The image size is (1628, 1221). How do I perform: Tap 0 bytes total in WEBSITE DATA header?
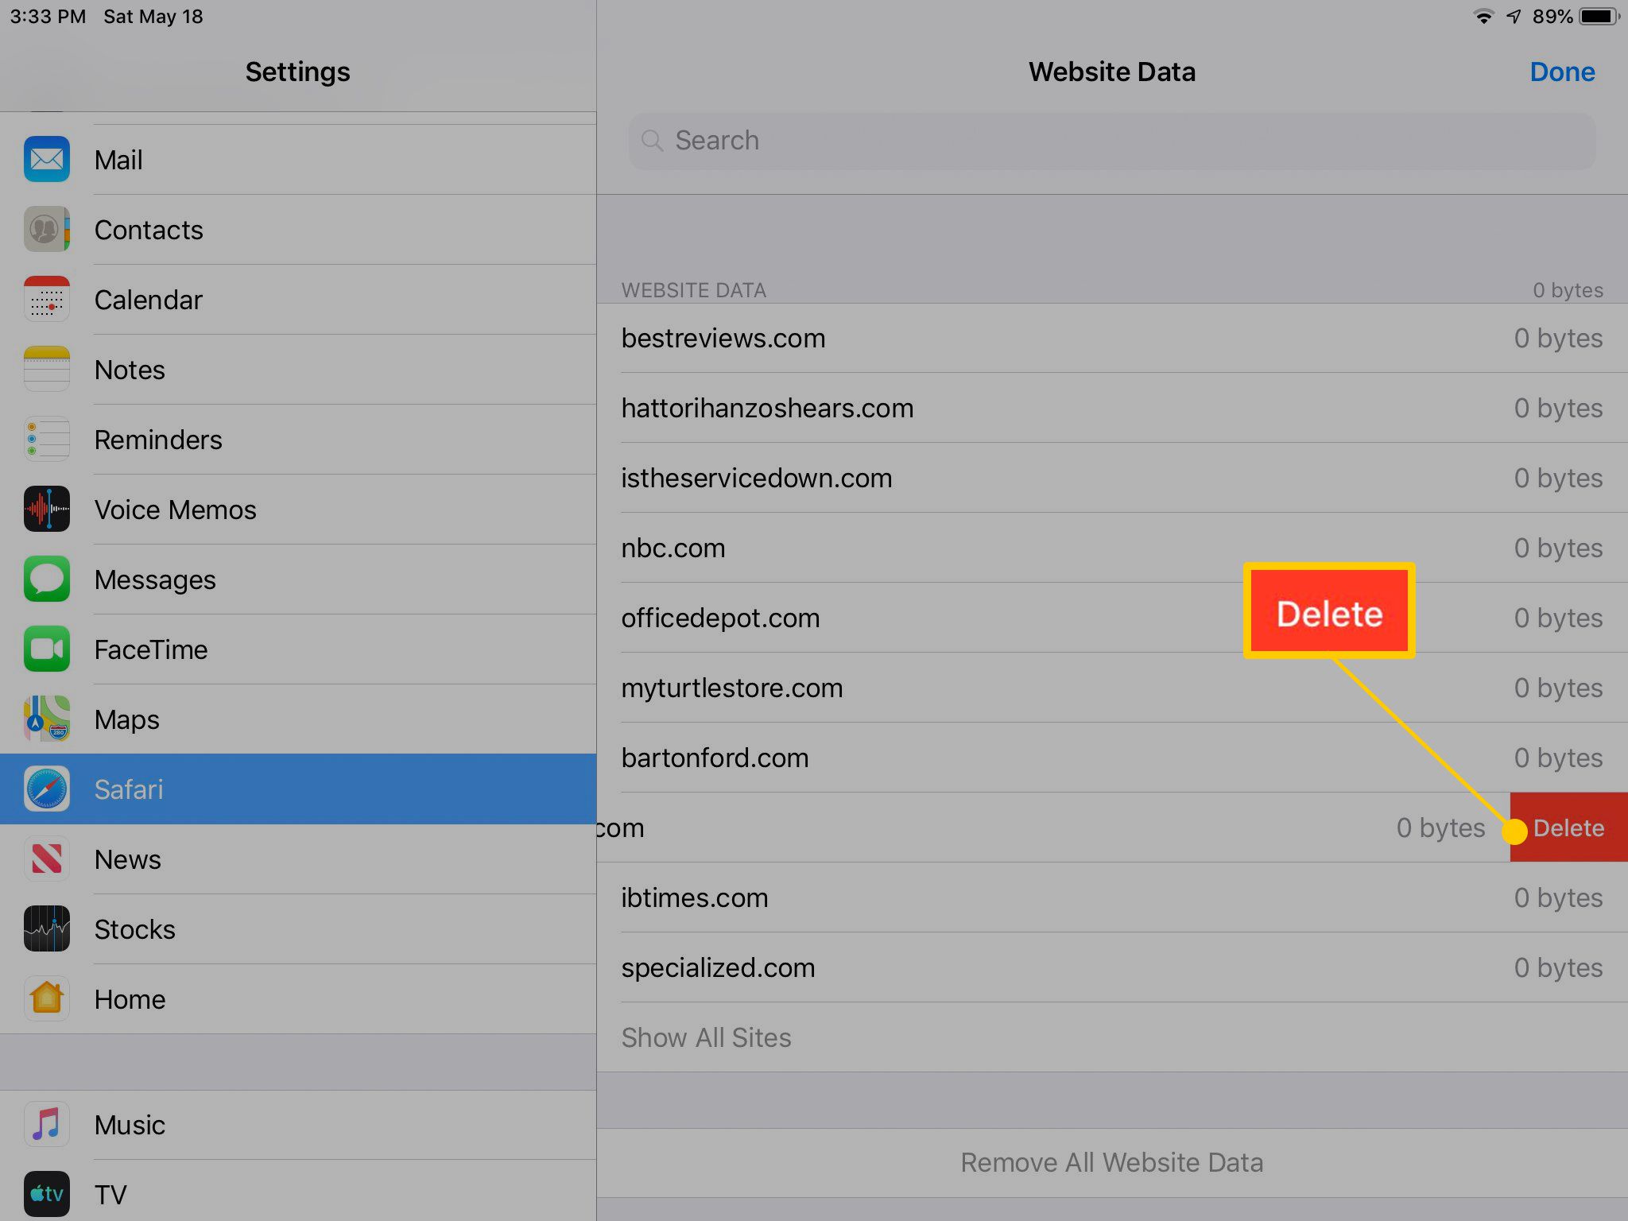pos(1568,290)
